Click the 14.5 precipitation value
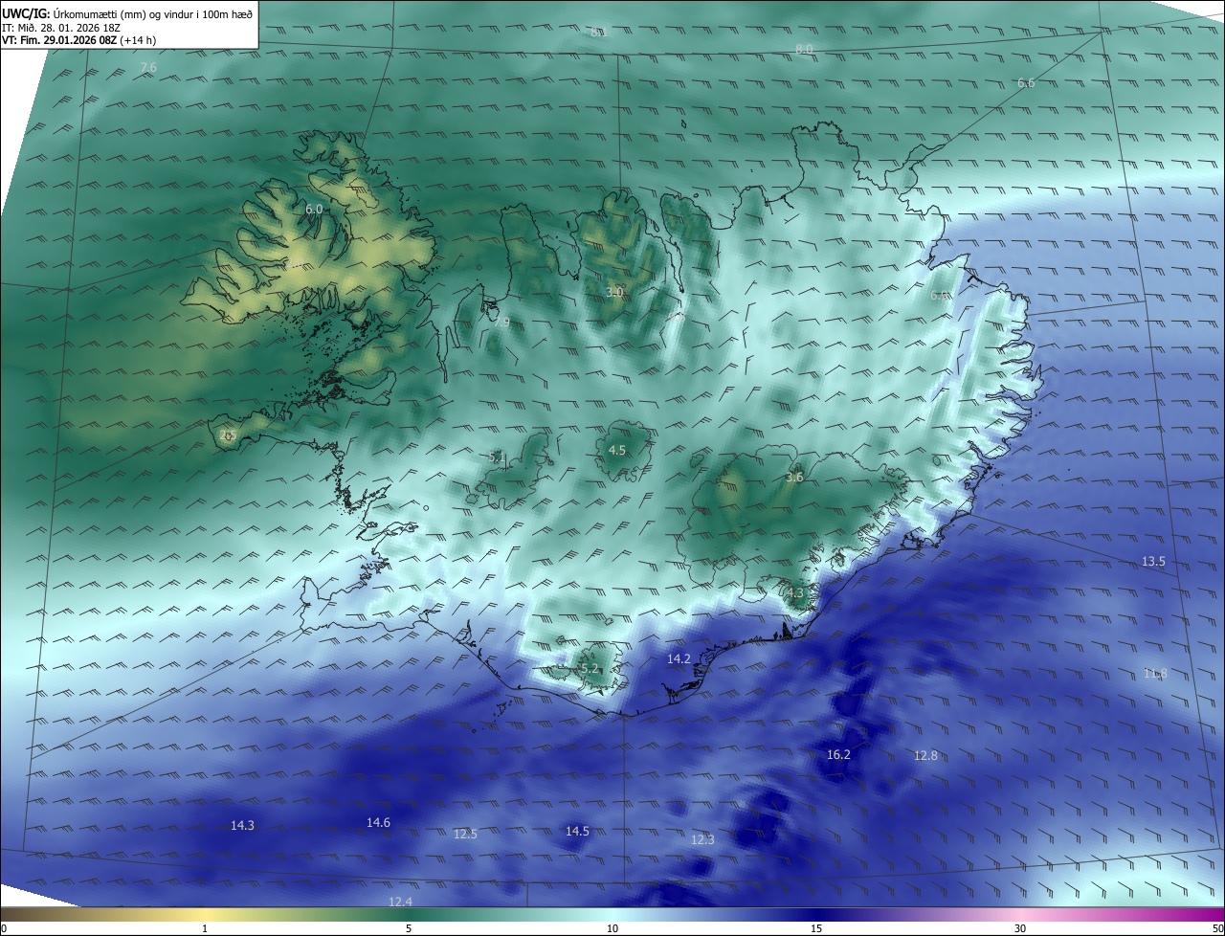1225x936 pixels. coord(577,831)
